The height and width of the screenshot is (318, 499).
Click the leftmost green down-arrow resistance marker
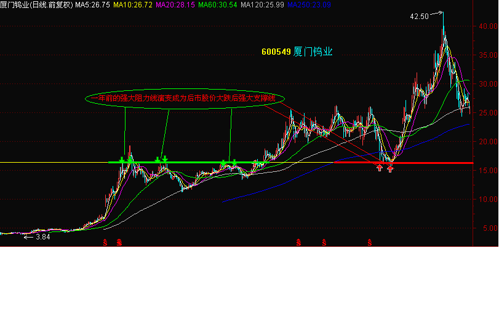[122, 160]
